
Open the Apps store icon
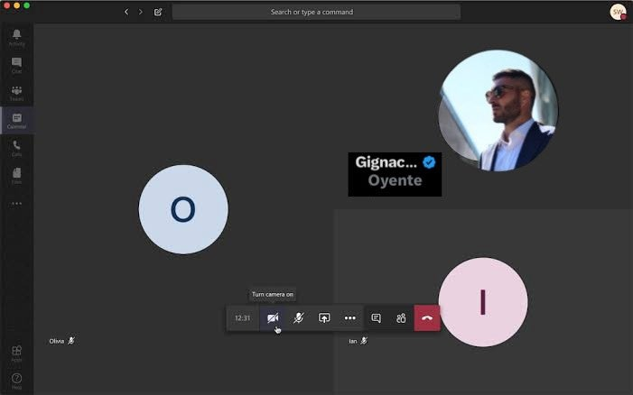16,354
